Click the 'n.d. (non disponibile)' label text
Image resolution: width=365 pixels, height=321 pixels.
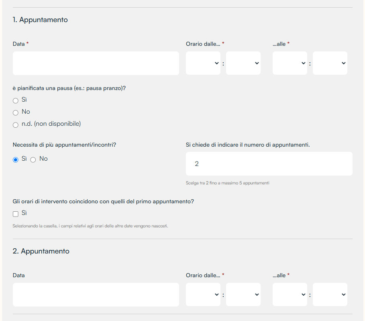[x=51, y=124]
